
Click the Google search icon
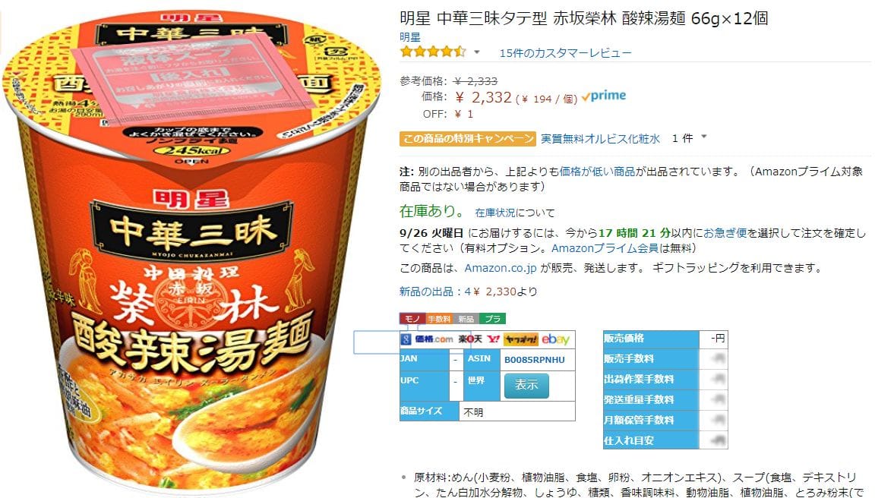(406, 339)
